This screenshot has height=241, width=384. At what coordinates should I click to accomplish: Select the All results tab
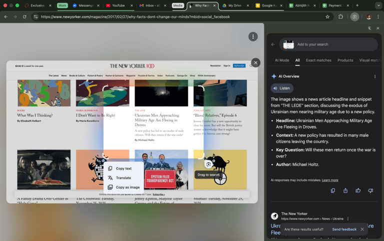(297, 60)
